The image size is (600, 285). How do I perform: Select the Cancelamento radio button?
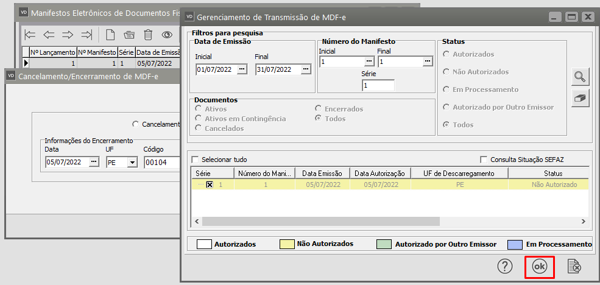point(135,124)
